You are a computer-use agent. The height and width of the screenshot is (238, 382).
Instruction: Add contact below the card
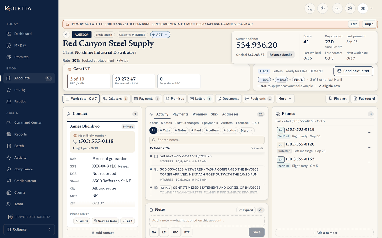(102, 233)
